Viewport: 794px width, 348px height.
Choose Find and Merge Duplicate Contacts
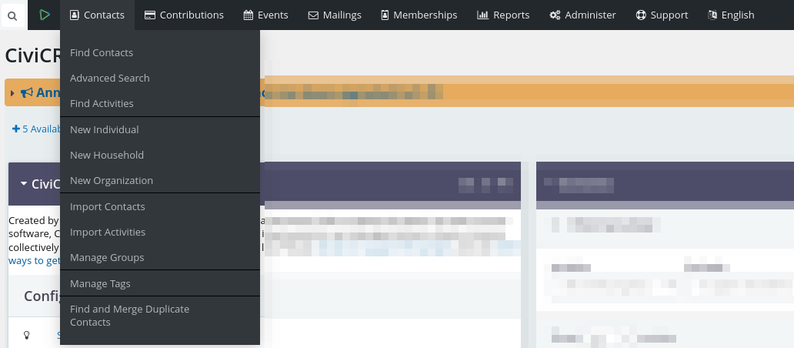pyautogui.click(x=129, y=316)
